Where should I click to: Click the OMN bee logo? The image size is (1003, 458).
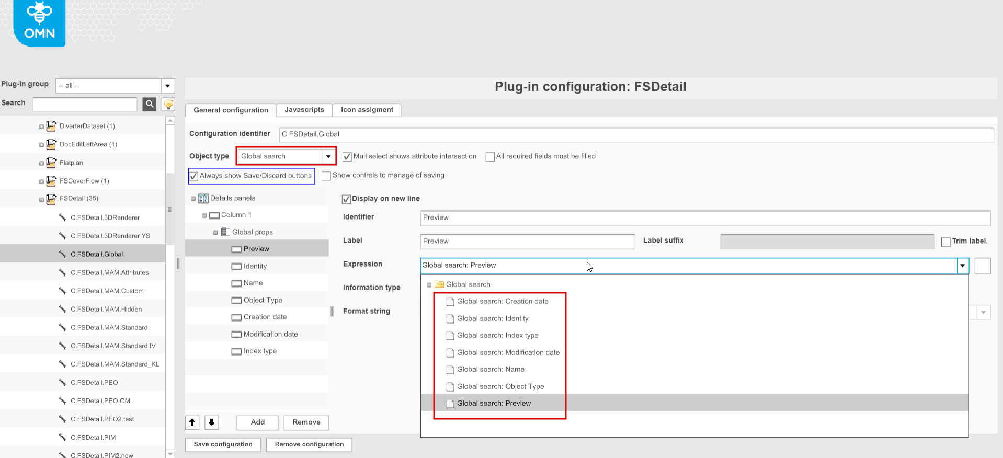point(39,22)
